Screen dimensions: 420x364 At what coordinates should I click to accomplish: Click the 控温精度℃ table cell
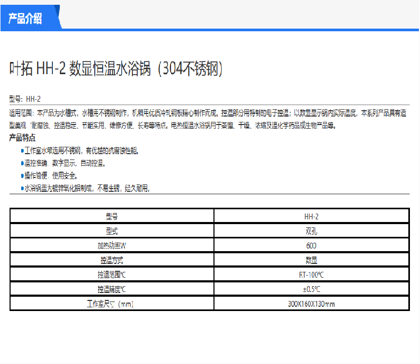[x=112, y=289]
